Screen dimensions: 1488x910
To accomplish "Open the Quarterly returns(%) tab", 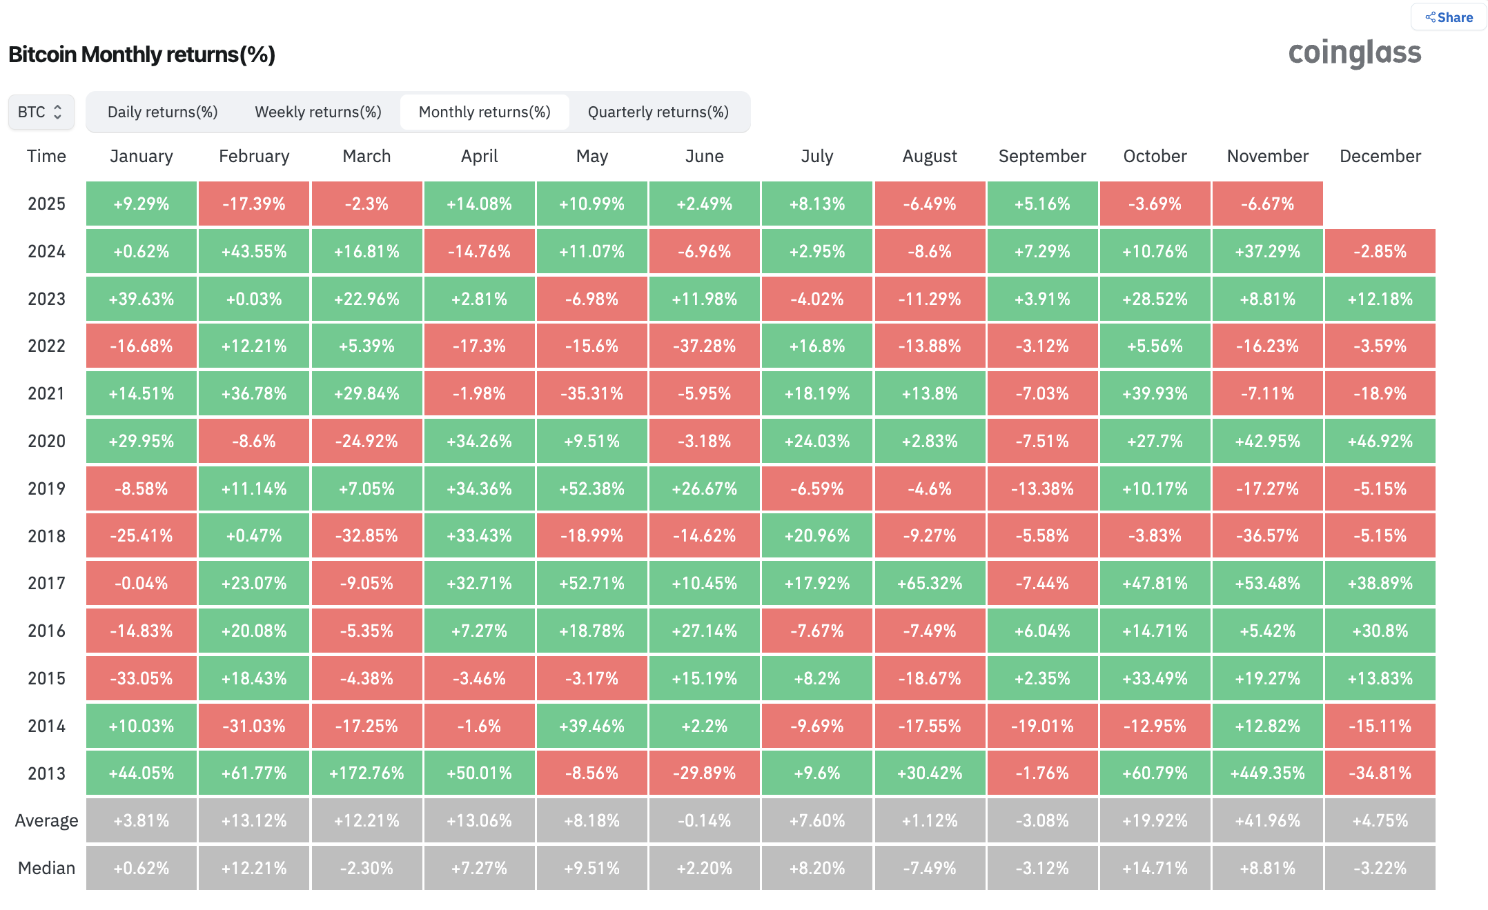I will click(658, 112).
